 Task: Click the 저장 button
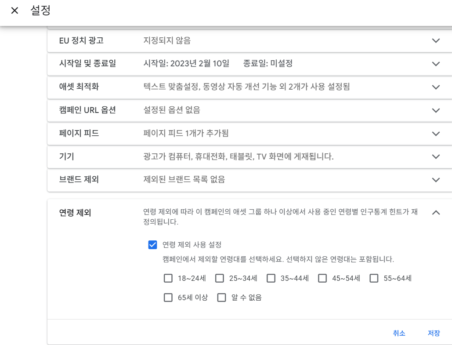coord(434,333)
